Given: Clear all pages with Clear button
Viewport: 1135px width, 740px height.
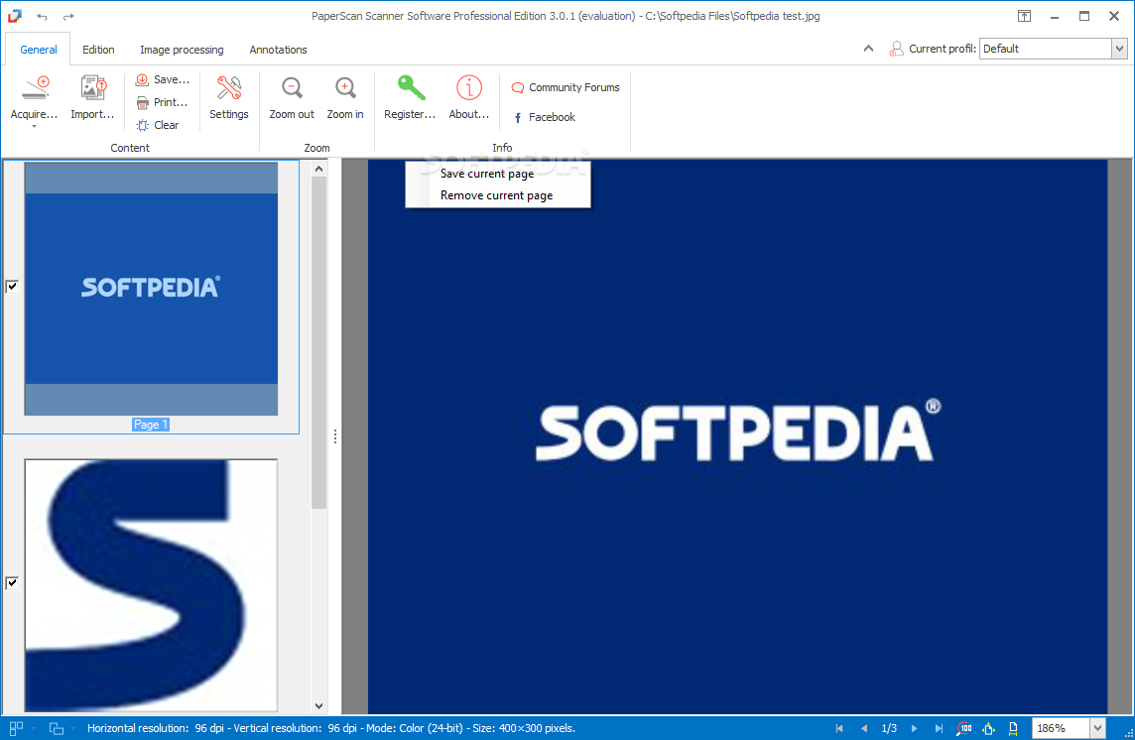Looking at the screenshot, I should pos(158,125).
